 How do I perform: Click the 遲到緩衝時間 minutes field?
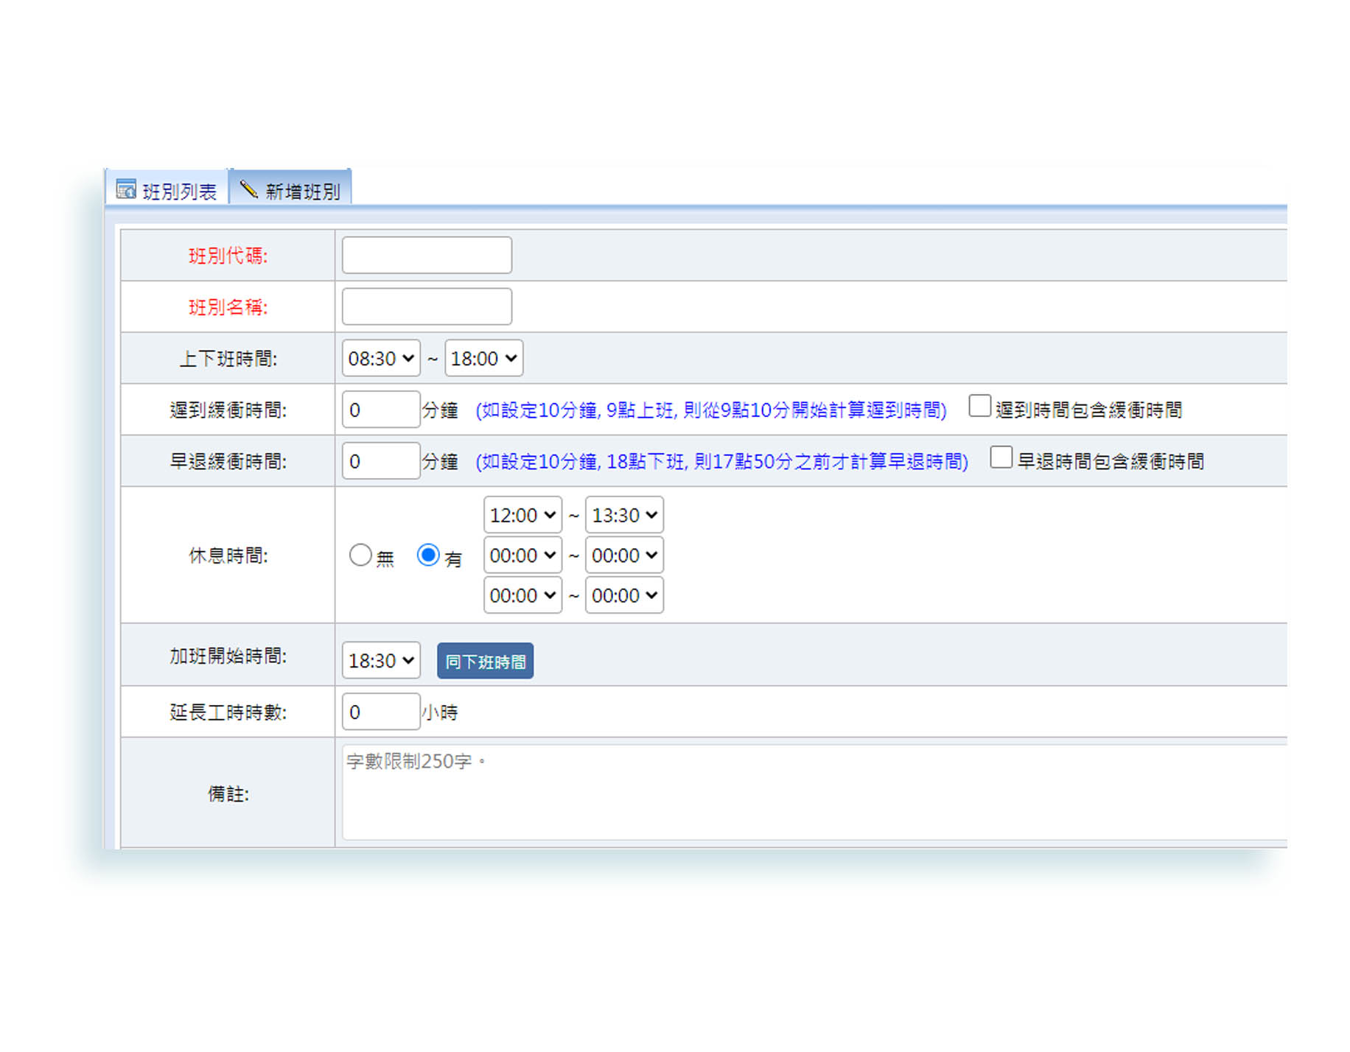tap(381, 410)
